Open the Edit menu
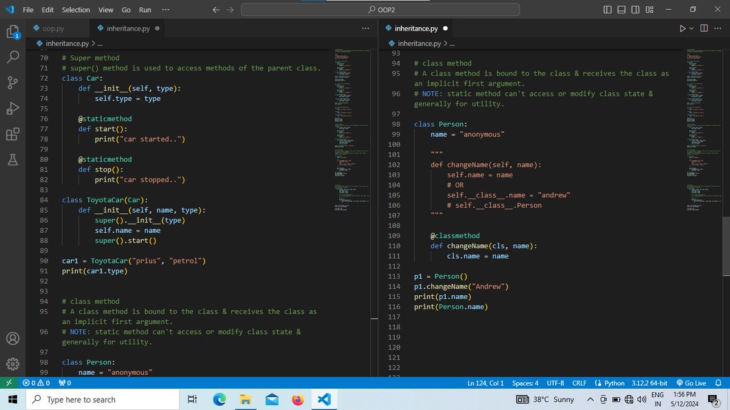This screenshot has height=410, width=730. pyautogui.click(x=48, y=10)
